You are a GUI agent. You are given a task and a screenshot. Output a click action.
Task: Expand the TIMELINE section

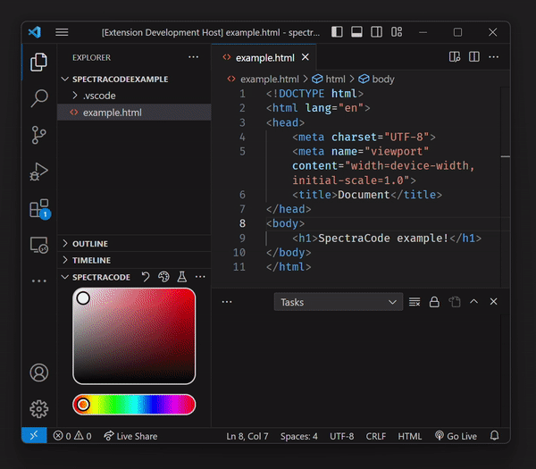pos(134,260)
